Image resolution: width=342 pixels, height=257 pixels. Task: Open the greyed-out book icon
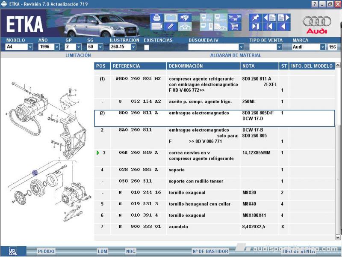(171, 18)
